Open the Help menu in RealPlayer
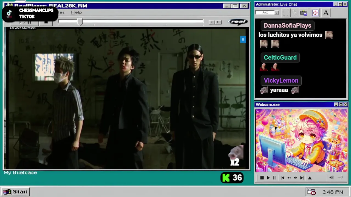The height and width of the screenshot is (197, 351). [76, 12]
